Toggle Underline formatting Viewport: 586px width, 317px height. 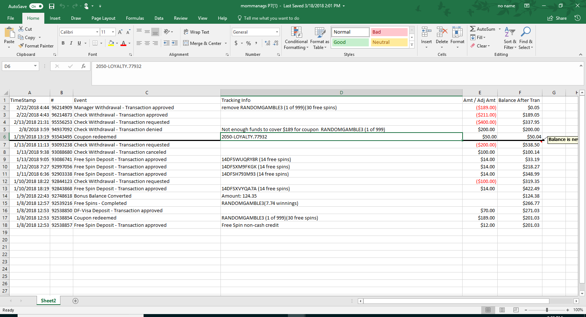click(79, 43)
